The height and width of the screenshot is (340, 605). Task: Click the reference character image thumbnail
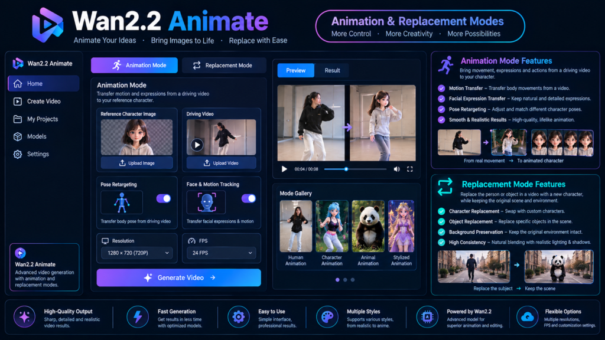coord(136,137)
